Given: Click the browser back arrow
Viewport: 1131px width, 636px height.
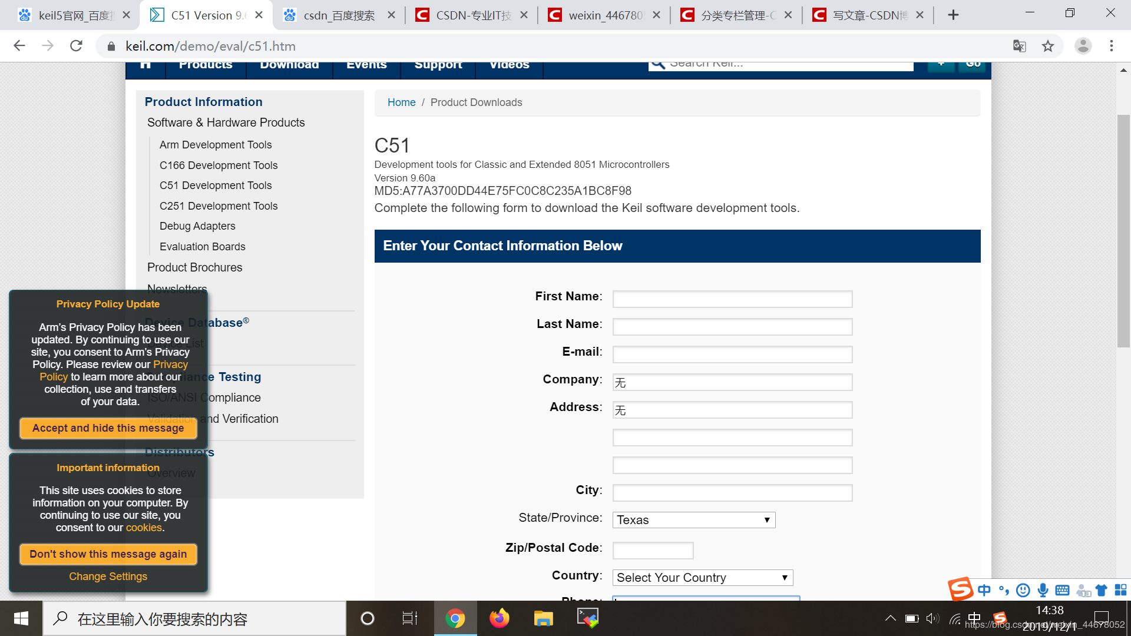Looking at the screenshot, I should click(x=19, y=46).
